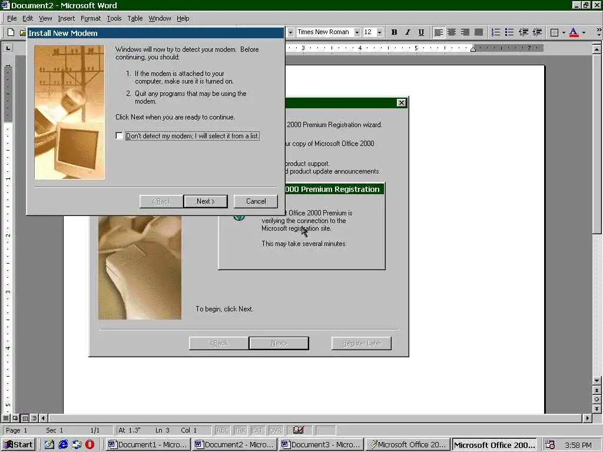603x452 pixels.
Task: Open the Format menu
Action: point(90,18)
